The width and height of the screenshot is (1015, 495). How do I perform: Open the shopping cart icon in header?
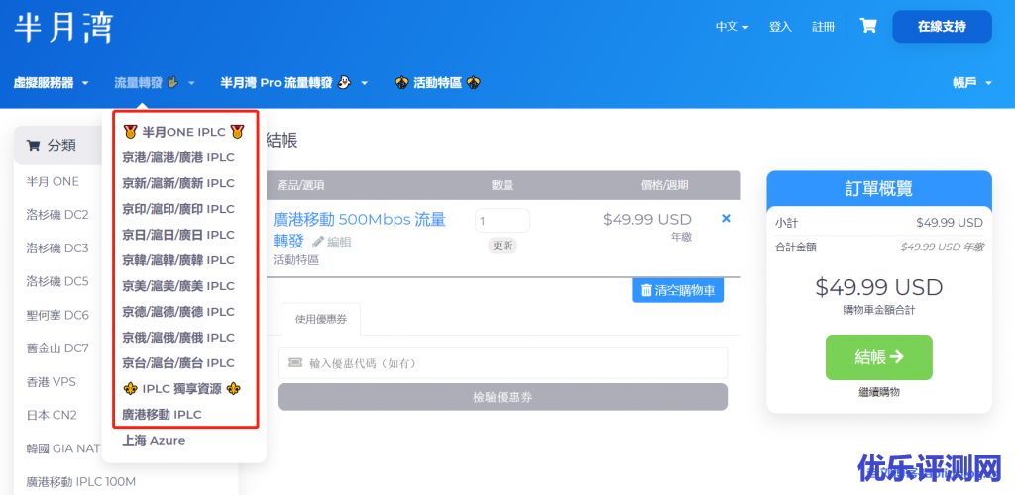pos(868,27)
